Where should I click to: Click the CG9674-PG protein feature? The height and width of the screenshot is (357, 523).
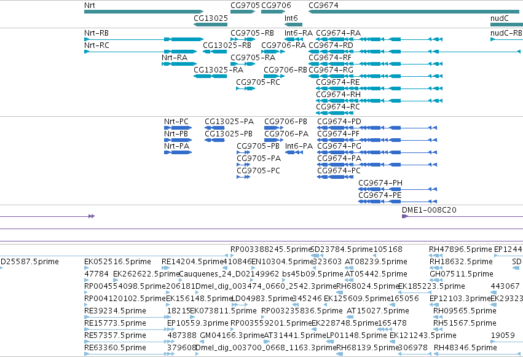[x=377, y=152]
